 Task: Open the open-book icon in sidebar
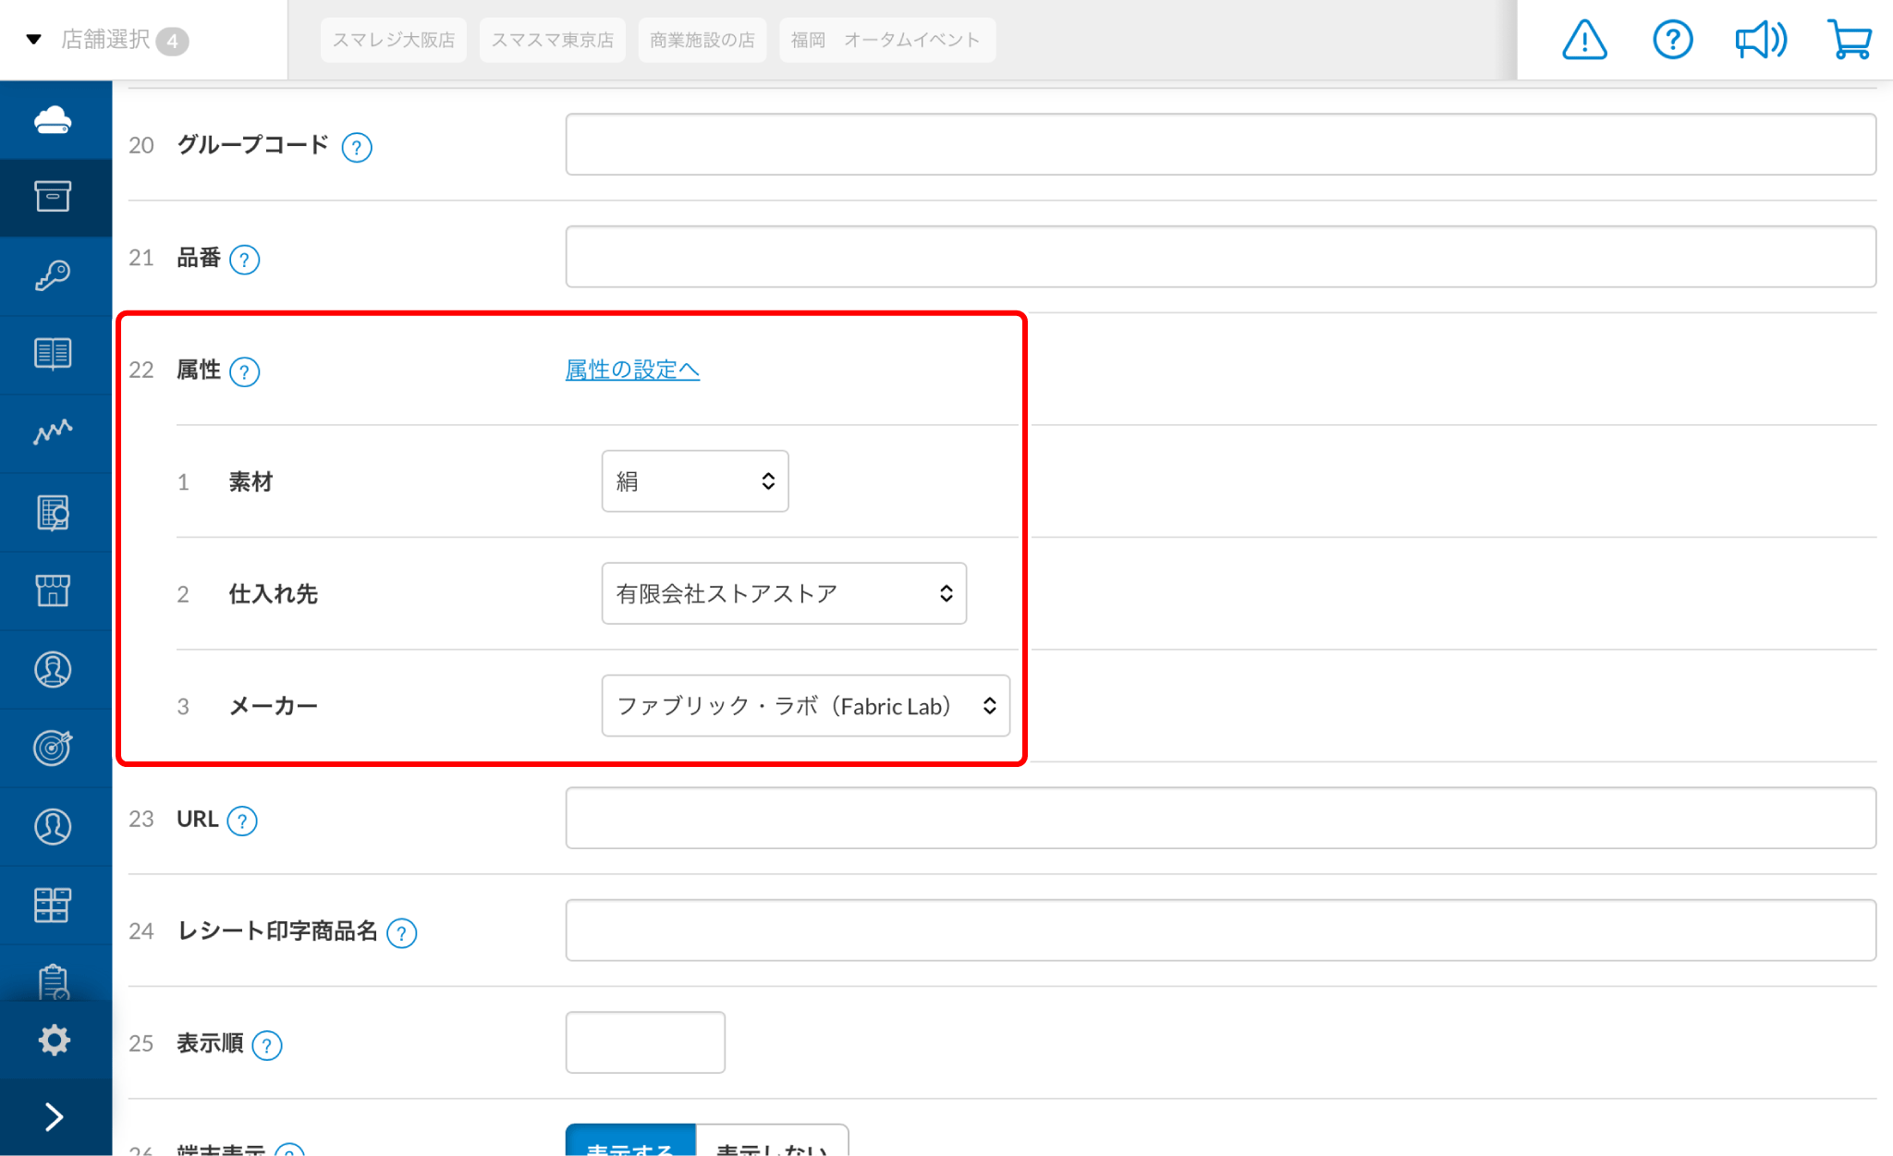(54, 354)
